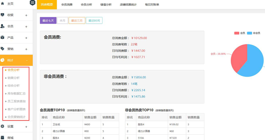The height and width of the screenshot is (140, 265).
Task: Expand the 产品 menu with plus sign
Action: (x=26, y=38)
